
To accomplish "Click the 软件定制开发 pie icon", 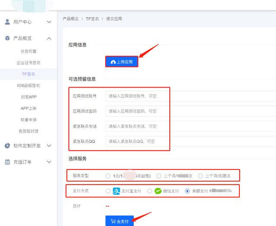I will [x=7, y=146].
